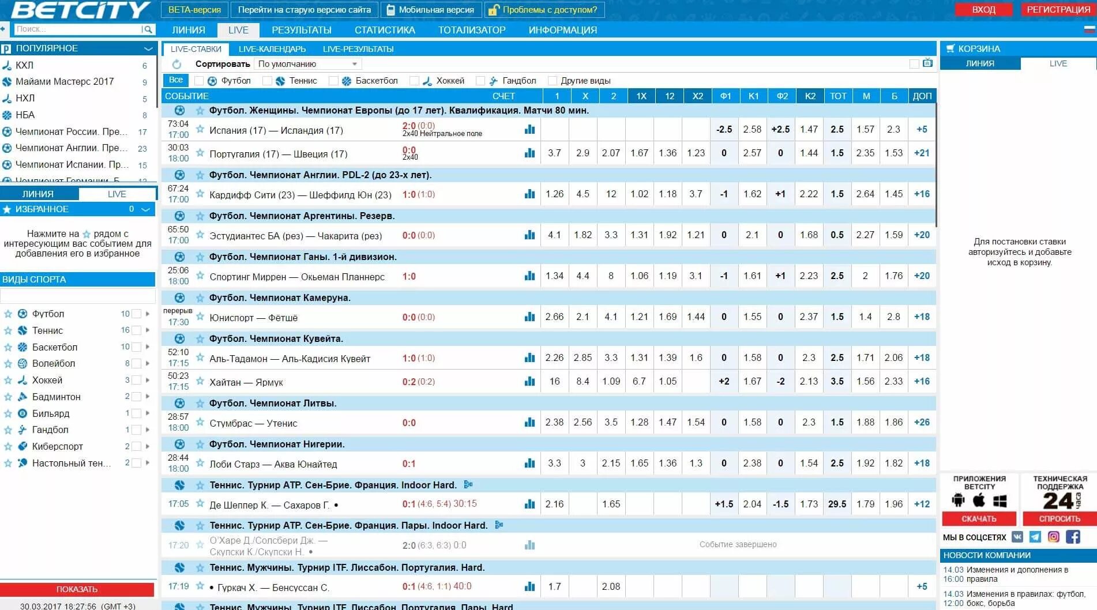This screenshot has height=610, width=1097.
Task: Open the РЕЗУЛЬТАТЫ main menu tab
Action: tap(302, 30)
